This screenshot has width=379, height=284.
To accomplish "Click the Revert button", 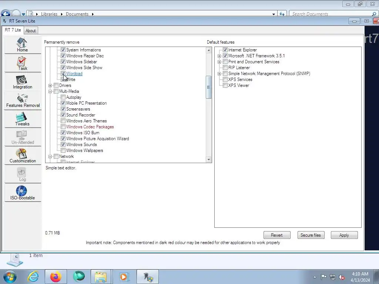I will (277, 235).
